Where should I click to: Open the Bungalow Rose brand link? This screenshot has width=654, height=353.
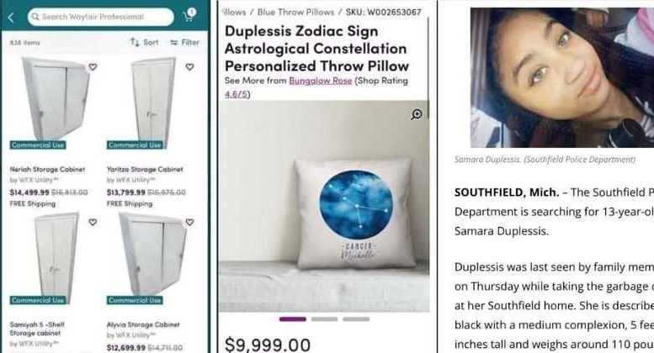[x=321, y=81]
